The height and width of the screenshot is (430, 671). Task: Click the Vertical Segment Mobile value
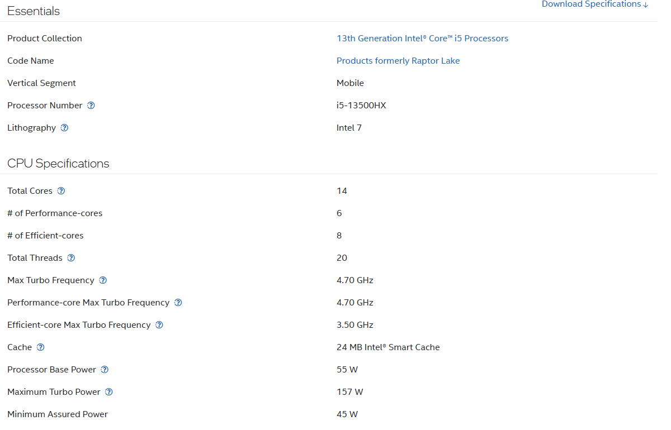click(x=350, y=83)
